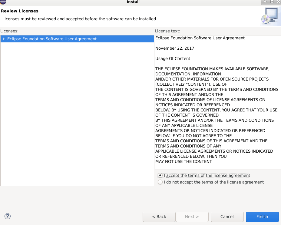Close the Install dialog window
Viewport: 281px width, 225px height.
click(x=279, y=2)
